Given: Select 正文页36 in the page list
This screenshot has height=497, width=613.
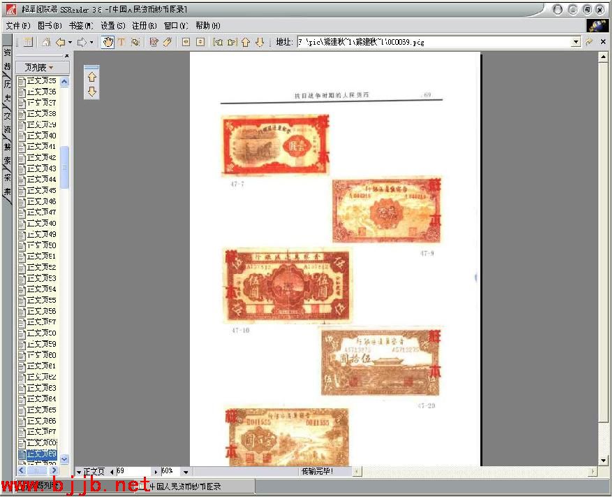Looking at the screenshot, I should pos(38,92).
